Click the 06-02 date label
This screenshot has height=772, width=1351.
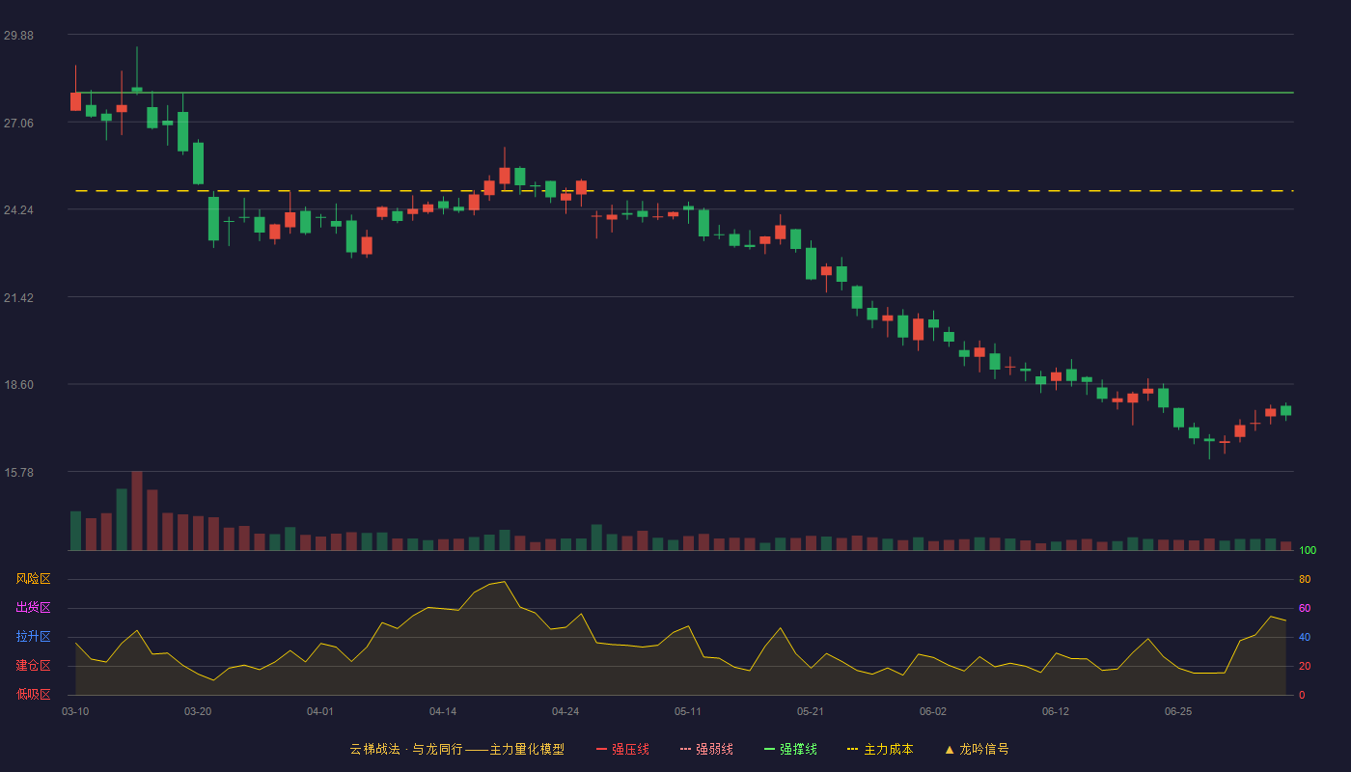933,711
